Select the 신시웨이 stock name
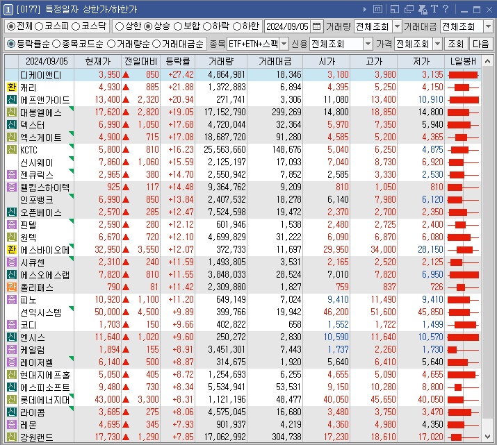This screenshot has height=445, width=497. click(x=37, y=162)
